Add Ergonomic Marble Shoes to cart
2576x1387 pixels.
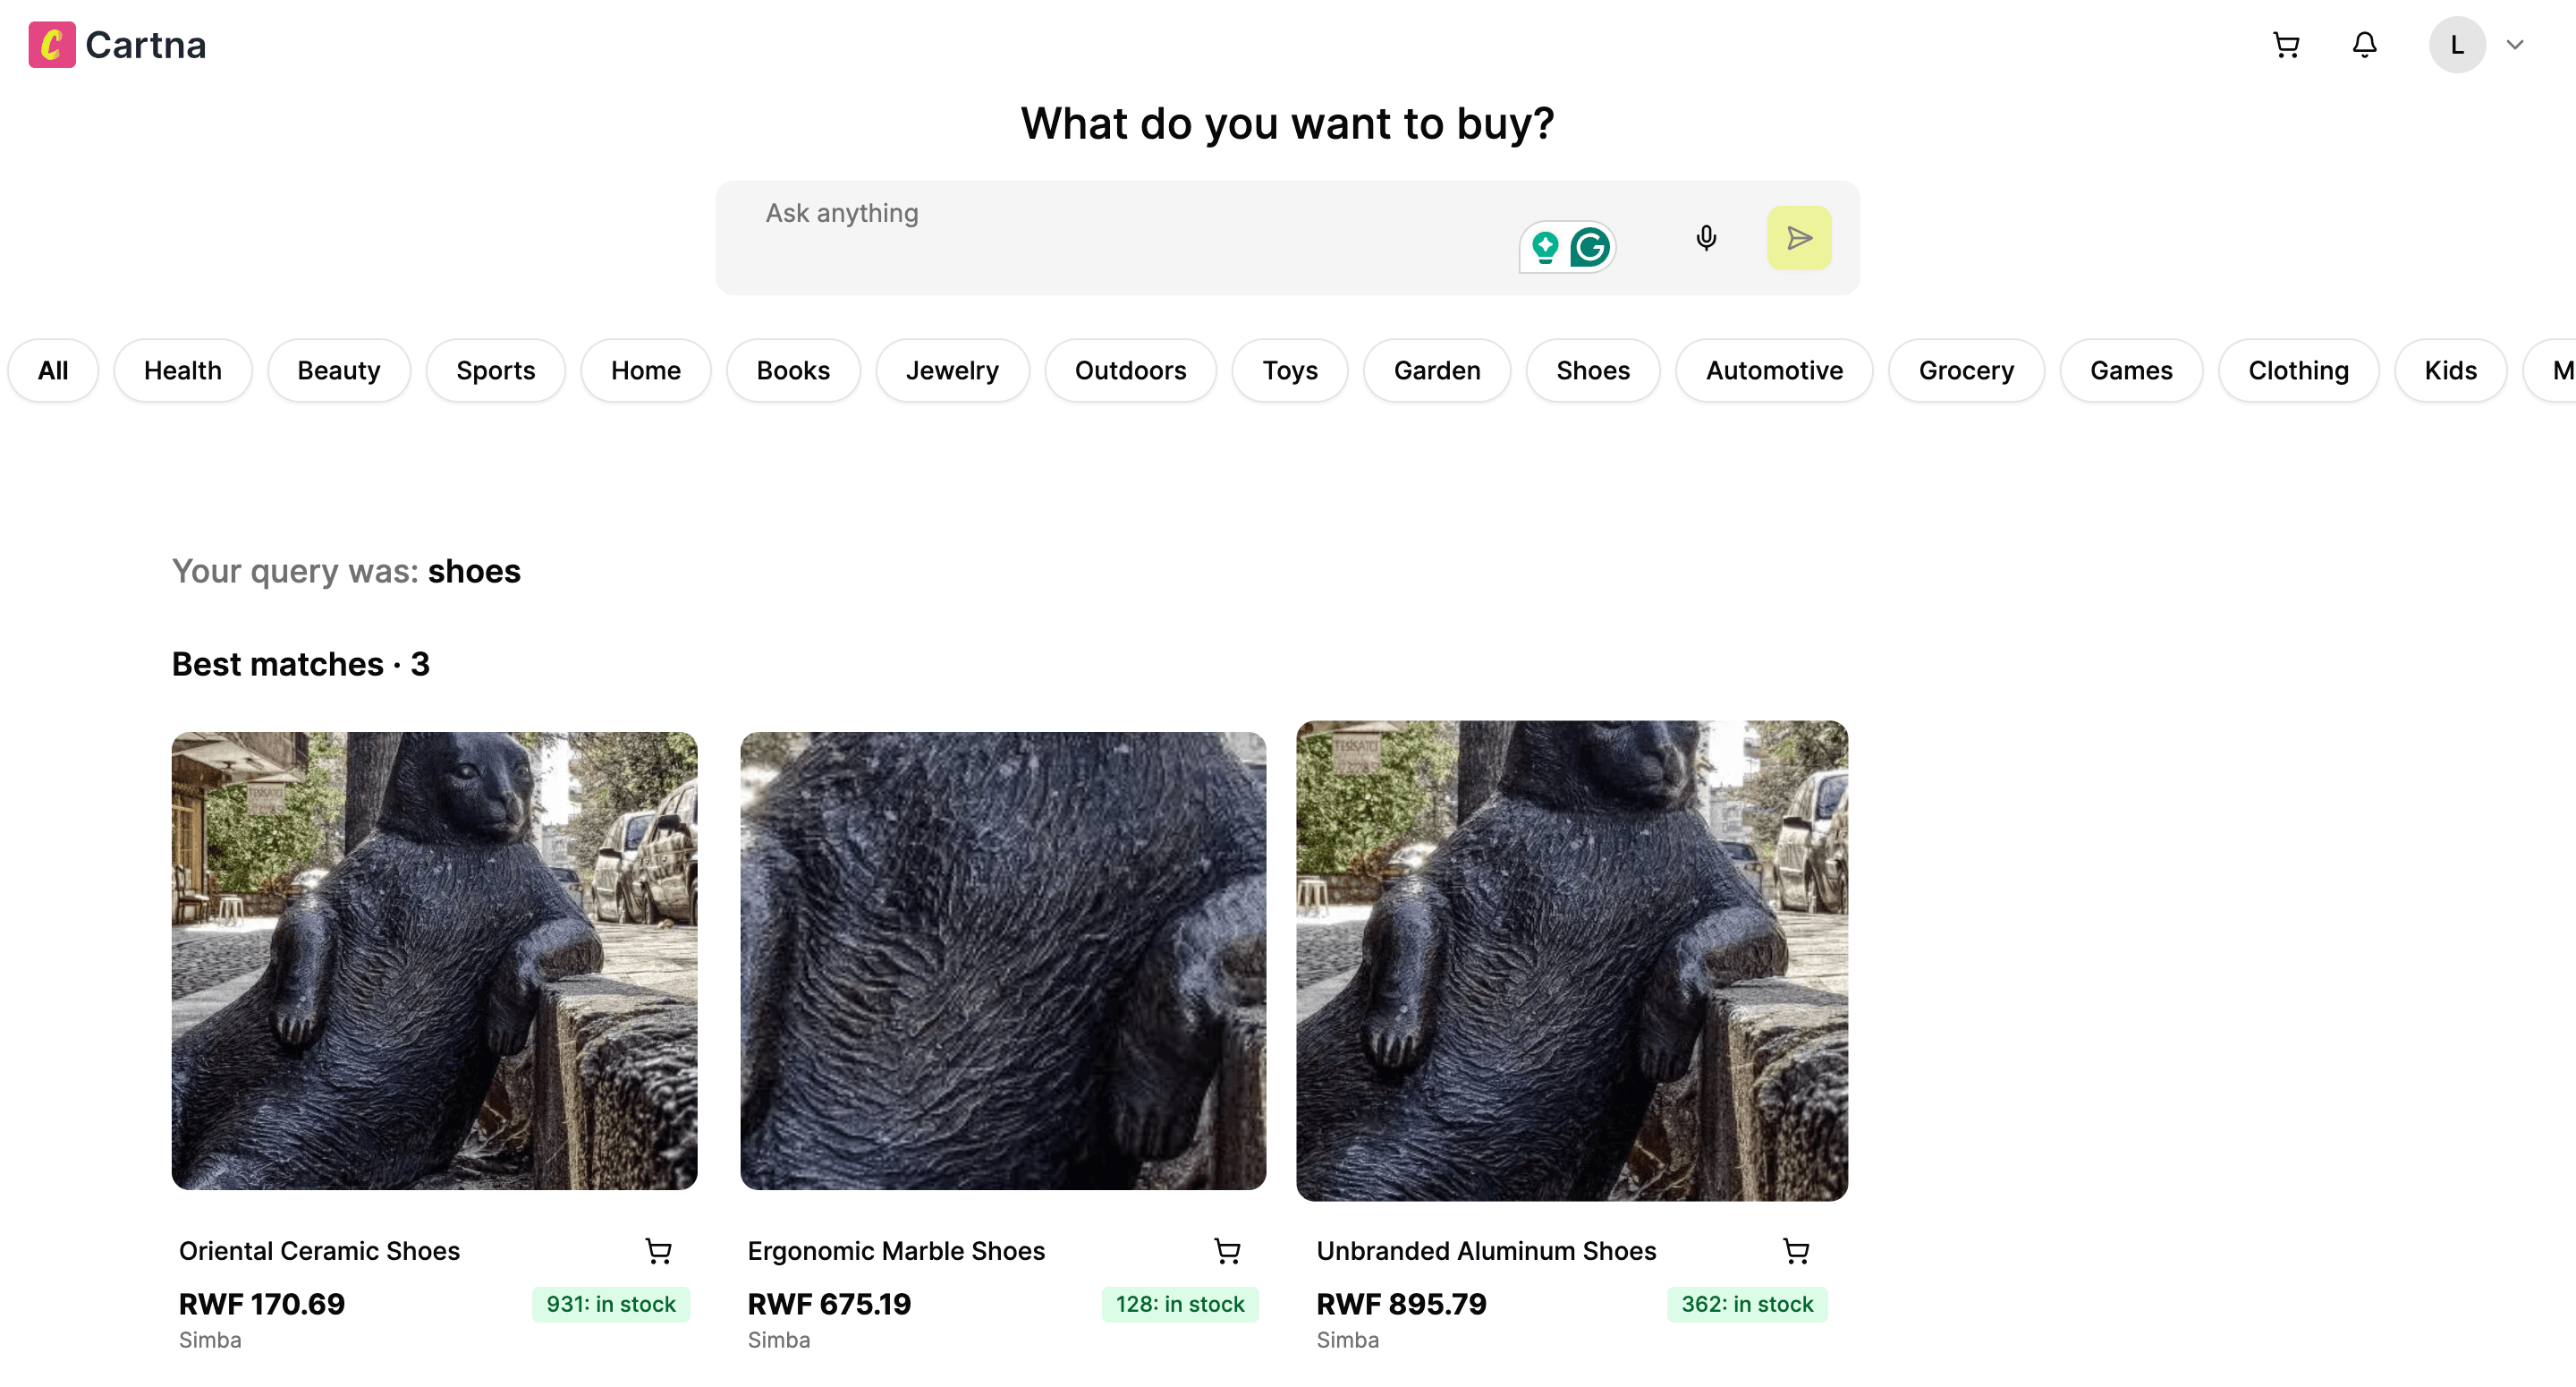(x=1227, y=1251)
